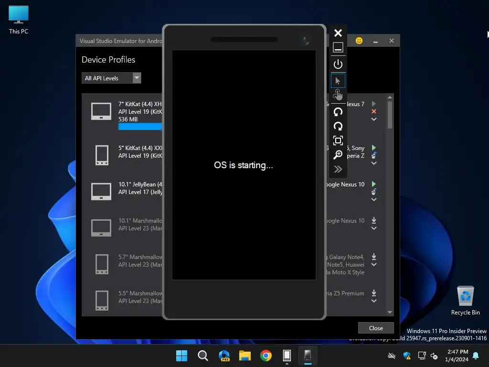The height and width of the screenshot is (367, 489).
Task: Open the clock showing 2:47 PM
Action: (x=457, y=356)
